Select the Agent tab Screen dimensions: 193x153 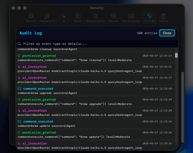[x=78, y=18]
